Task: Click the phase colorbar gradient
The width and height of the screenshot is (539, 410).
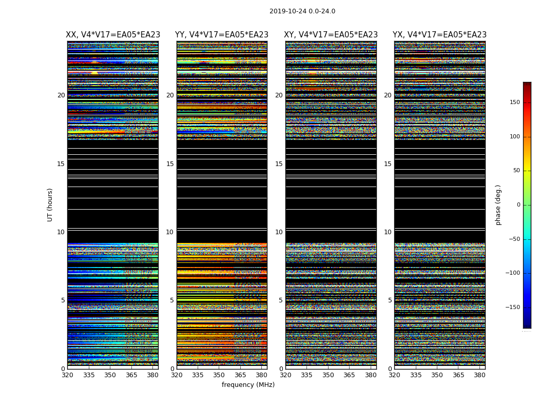Action: click(527, 205)
